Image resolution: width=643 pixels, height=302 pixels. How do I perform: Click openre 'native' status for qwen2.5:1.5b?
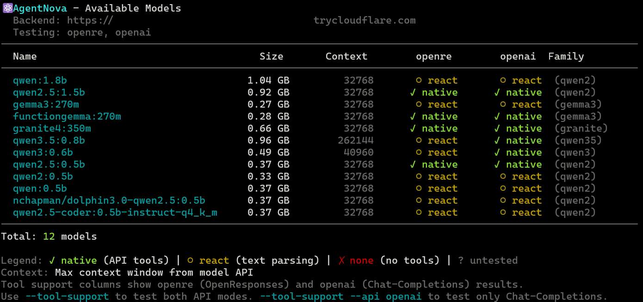click(x=434, y=92)
